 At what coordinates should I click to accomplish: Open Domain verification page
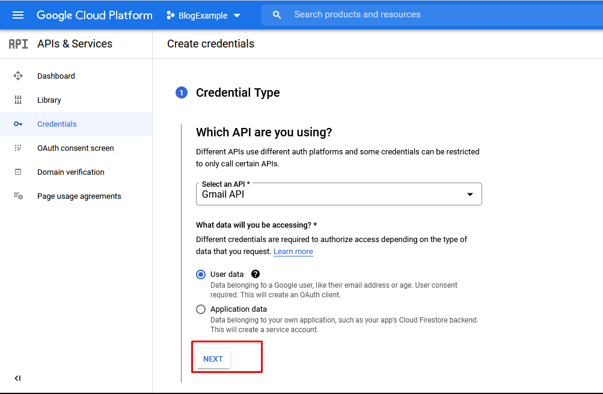tap(71, 172)
